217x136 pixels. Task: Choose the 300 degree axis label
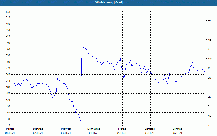(8, 62)
